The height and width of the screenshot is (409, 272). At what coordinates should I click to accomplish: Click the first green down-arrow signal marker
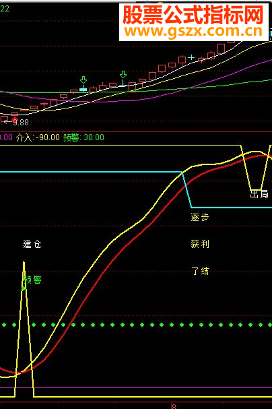tap(83, 80)
